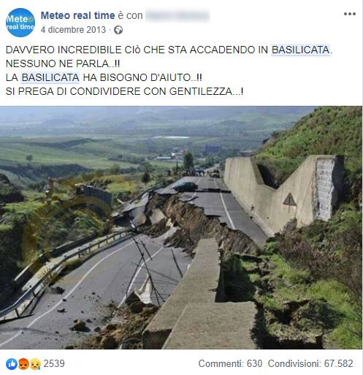Click the concrete retaining wall in photo

tap(283, 192)
